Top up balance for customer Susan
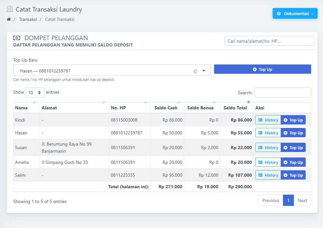Screen dimensions: 323x228 click(x=293, y=148)
